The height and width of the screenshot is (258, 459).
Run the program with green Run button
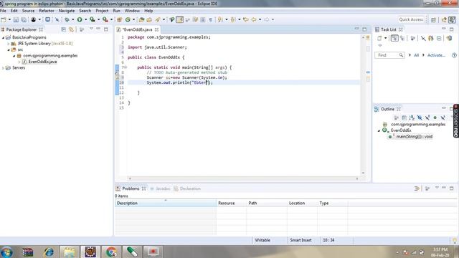pyautogui.click(x=80, y=19)
